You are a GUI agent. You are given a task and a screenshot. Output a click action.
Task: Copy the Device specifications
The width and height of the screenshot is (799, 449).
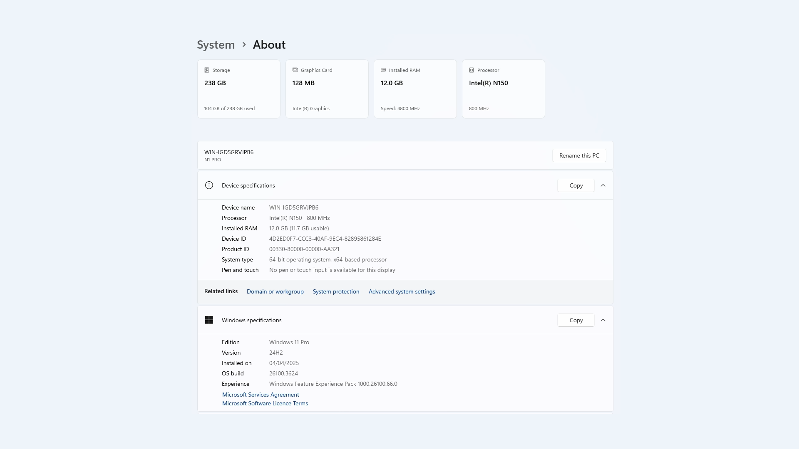point(576,185)
